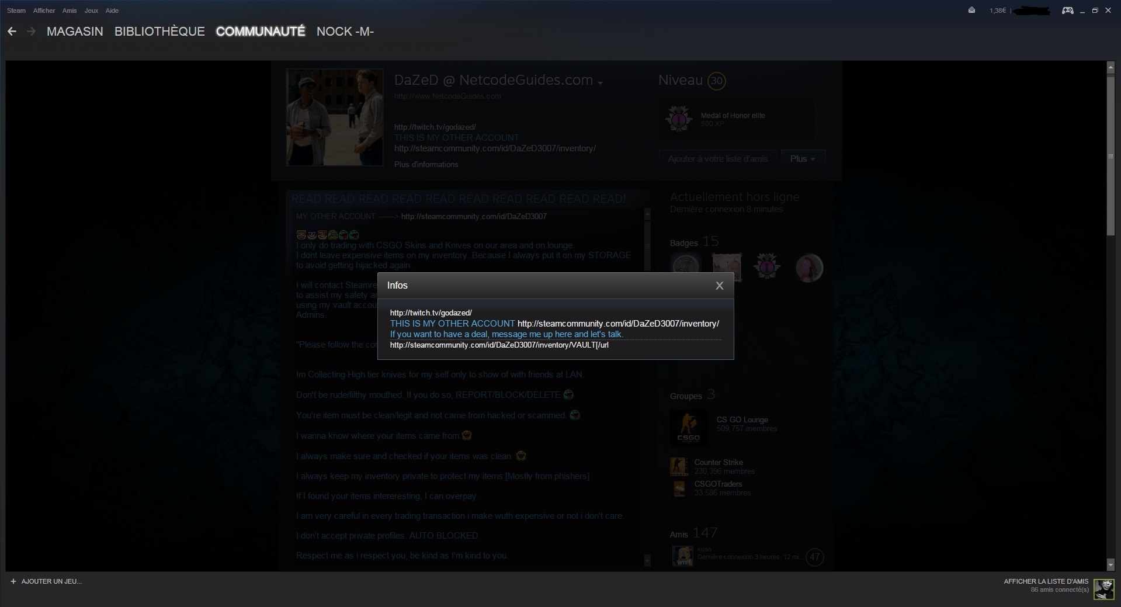The height and width of the screenshot is (607, 1121).
Task: Open the Jeux menu
Action: click(x=91, y=11)
